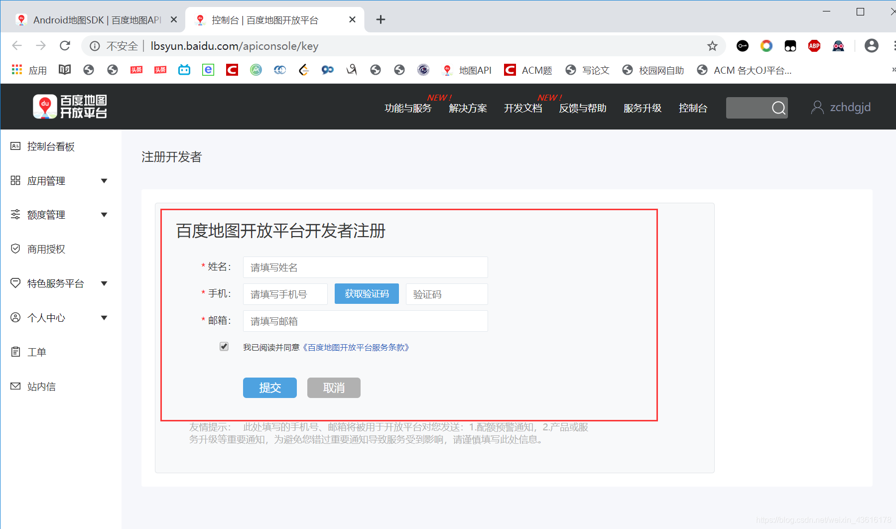This screenshot has height=529, width=896.
Task: Click the 提交 submit button
Action: tap(269, 388)
